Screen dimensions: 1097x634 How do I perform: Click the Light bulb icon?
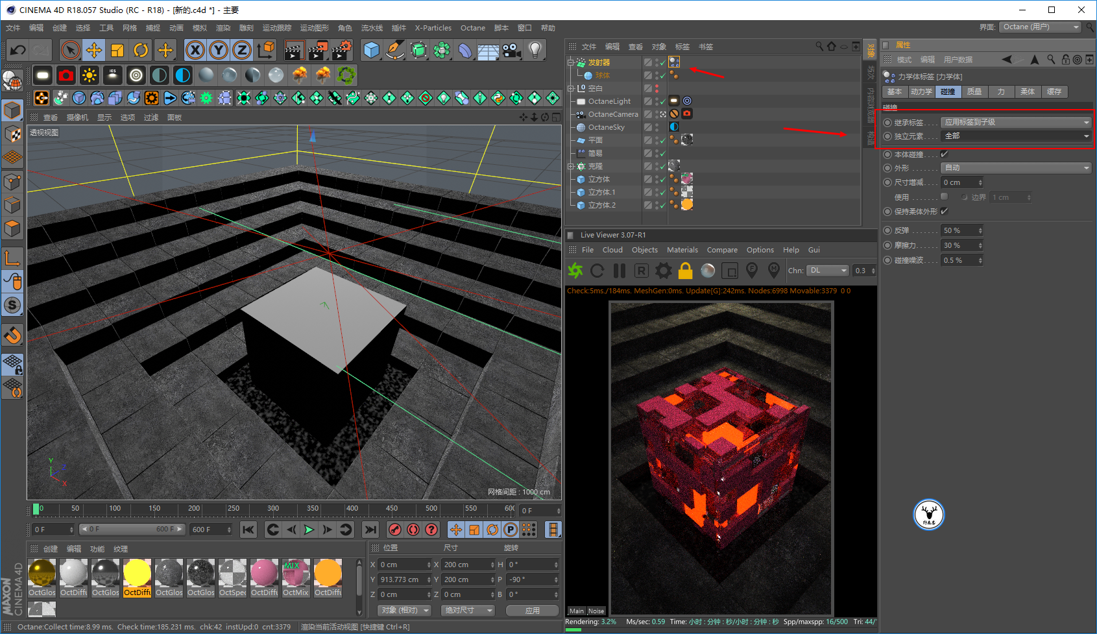pos(535,50)
